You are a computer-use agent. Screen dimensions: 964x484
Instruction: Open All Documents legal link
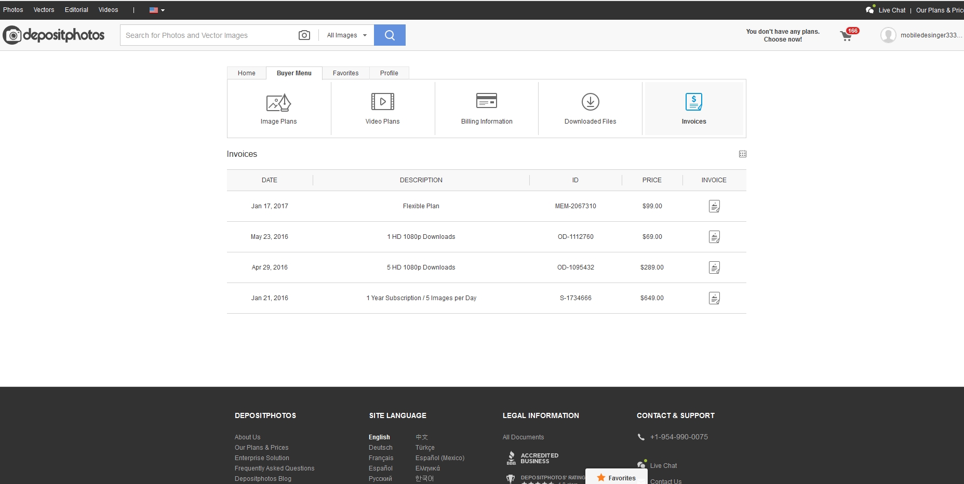tap(523, 437)
